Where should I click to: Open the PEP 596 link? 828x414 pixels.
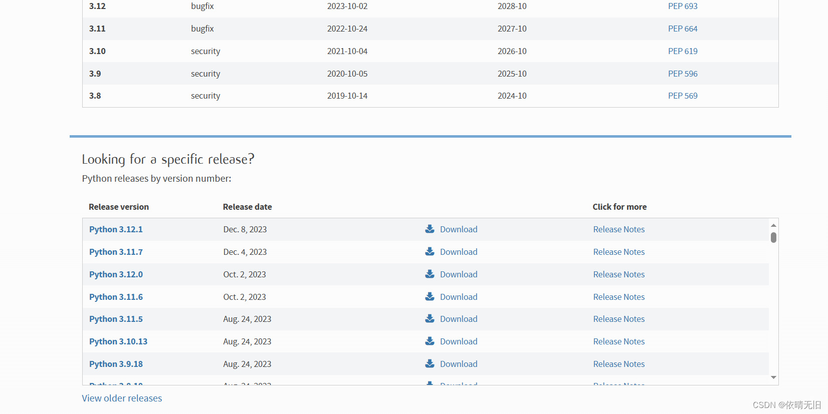click(683, 74)
